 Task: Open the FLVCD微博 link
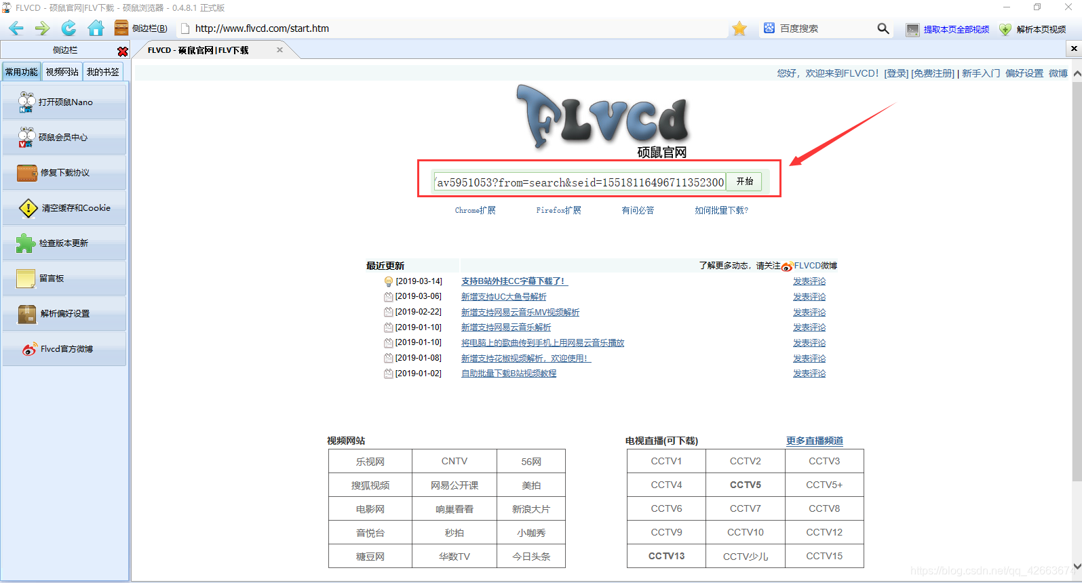point(815,266)
